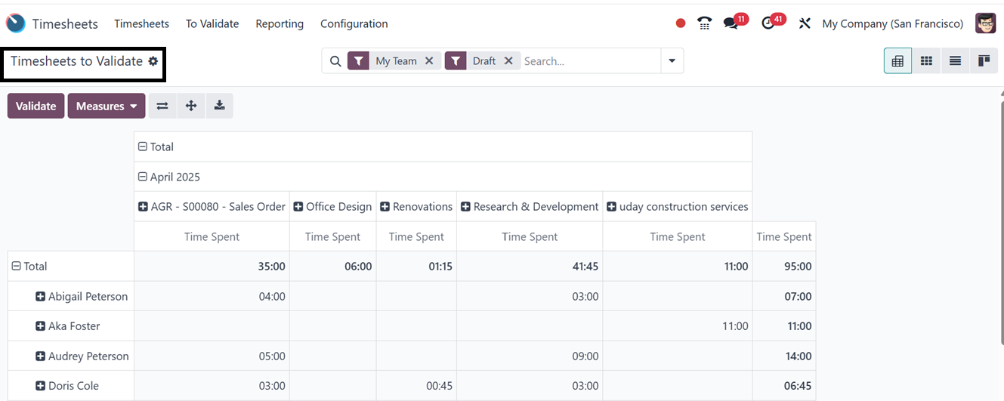
Task: Download the pivot table as spreadsheet
Action: (219, 106)
